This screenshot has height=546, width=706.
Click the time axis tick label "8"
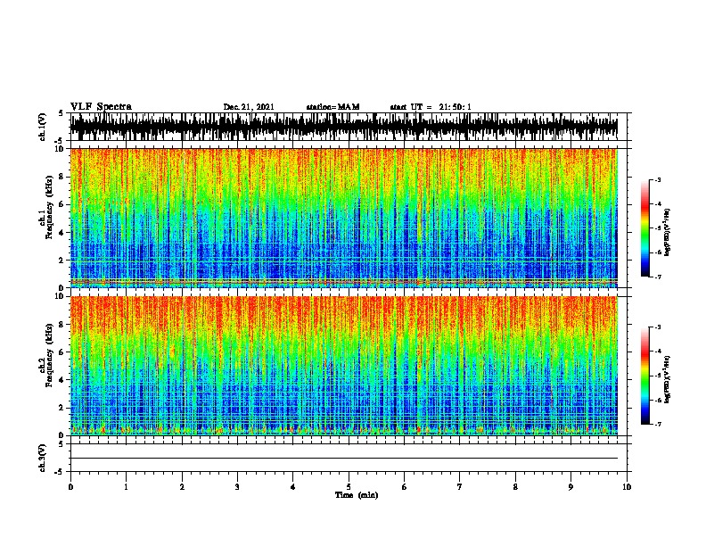(x=515, y=487)
